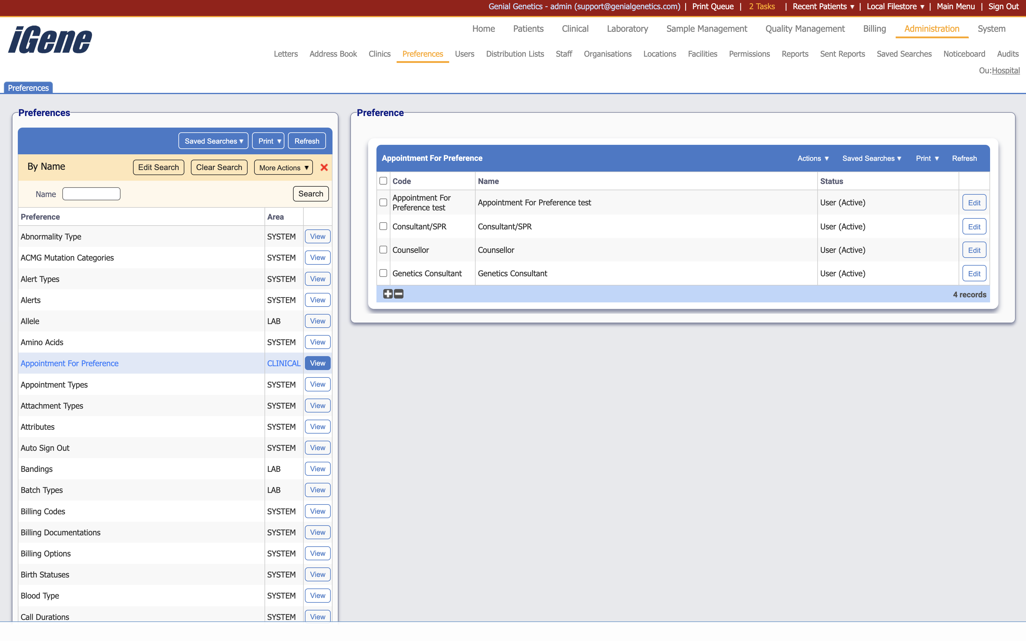1026x641 pixels.
Task: Open the Users submenu tab
Action: click(x=464, y=54)
